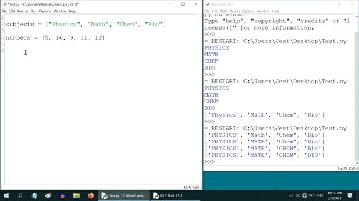Click the Windows Start button

click(x=6, y=195)
